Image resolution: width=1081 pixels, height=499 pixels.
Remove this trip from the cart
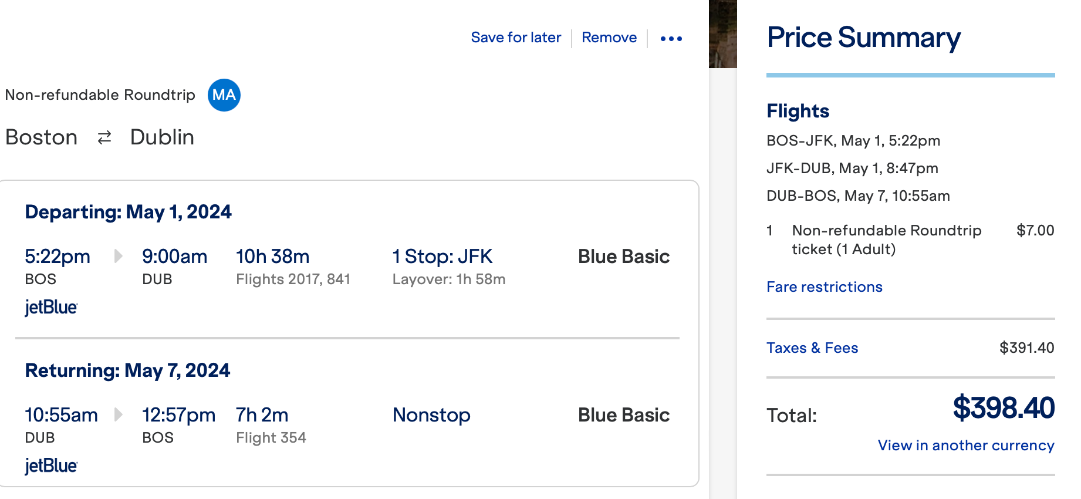coord(609,38)
